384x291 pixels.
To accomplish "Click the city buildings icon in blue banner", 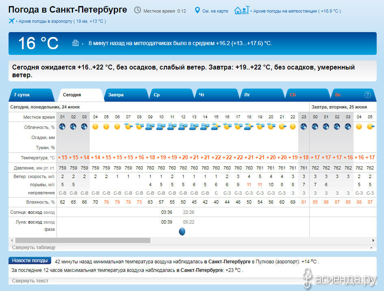I will (76, 43).
